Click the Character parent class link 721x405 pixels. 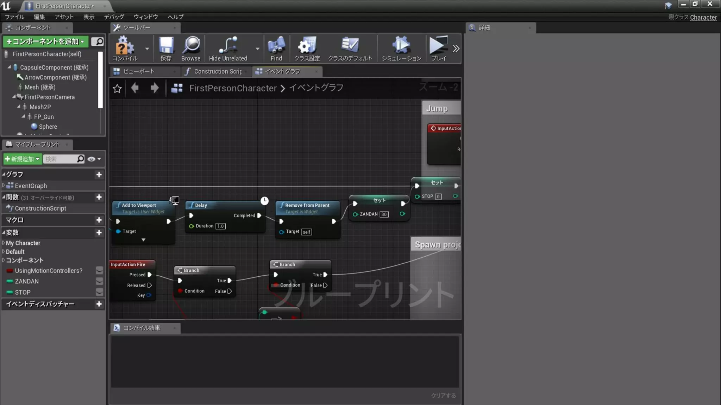coord(703,17)
